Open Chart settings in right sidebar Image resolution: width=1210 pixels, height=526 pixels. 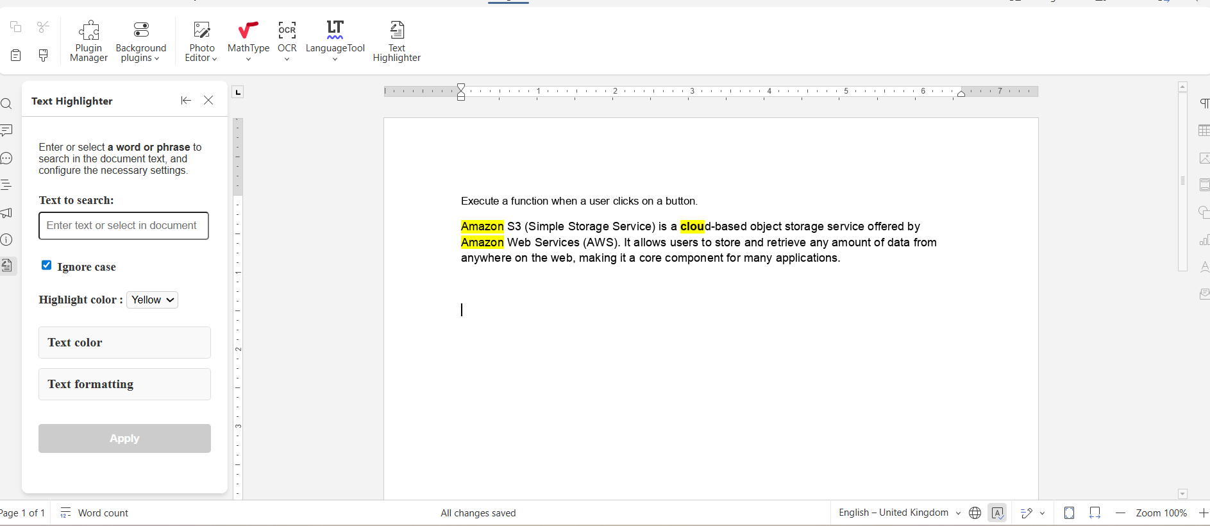click(1204, 240)
